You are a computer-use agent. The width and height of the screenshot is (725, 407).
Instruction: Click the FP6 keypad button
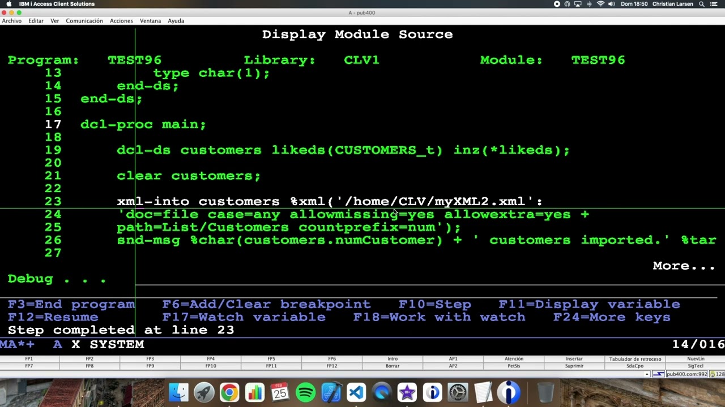pos(332,358)
